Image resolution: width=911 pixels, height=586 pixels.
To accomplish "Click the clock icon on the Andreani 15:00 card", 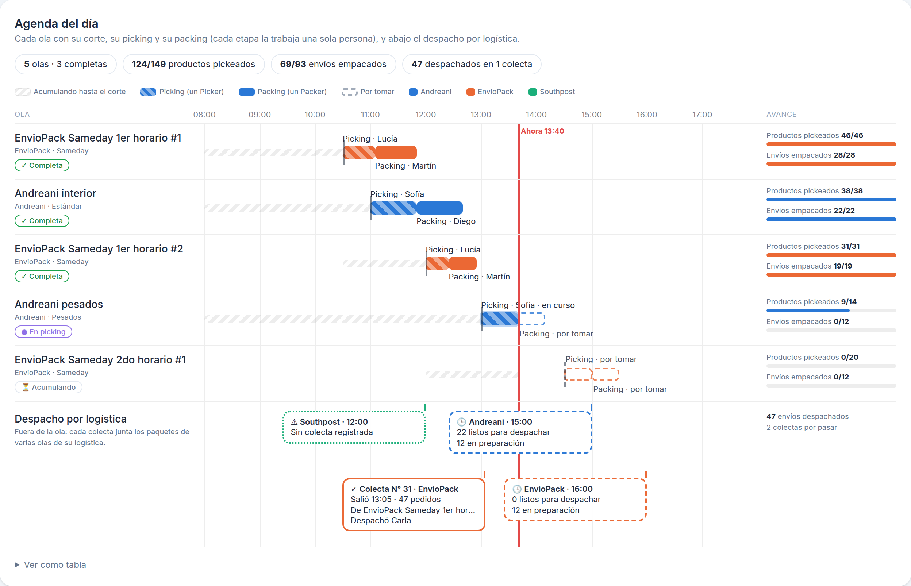I will coord(461,422).
